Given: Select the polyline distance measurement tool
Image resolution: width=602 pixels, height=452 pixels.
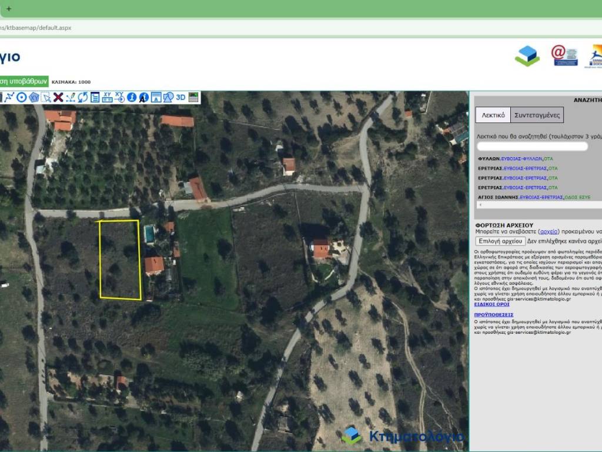Looking at the screenshot, I should point(9,97).
